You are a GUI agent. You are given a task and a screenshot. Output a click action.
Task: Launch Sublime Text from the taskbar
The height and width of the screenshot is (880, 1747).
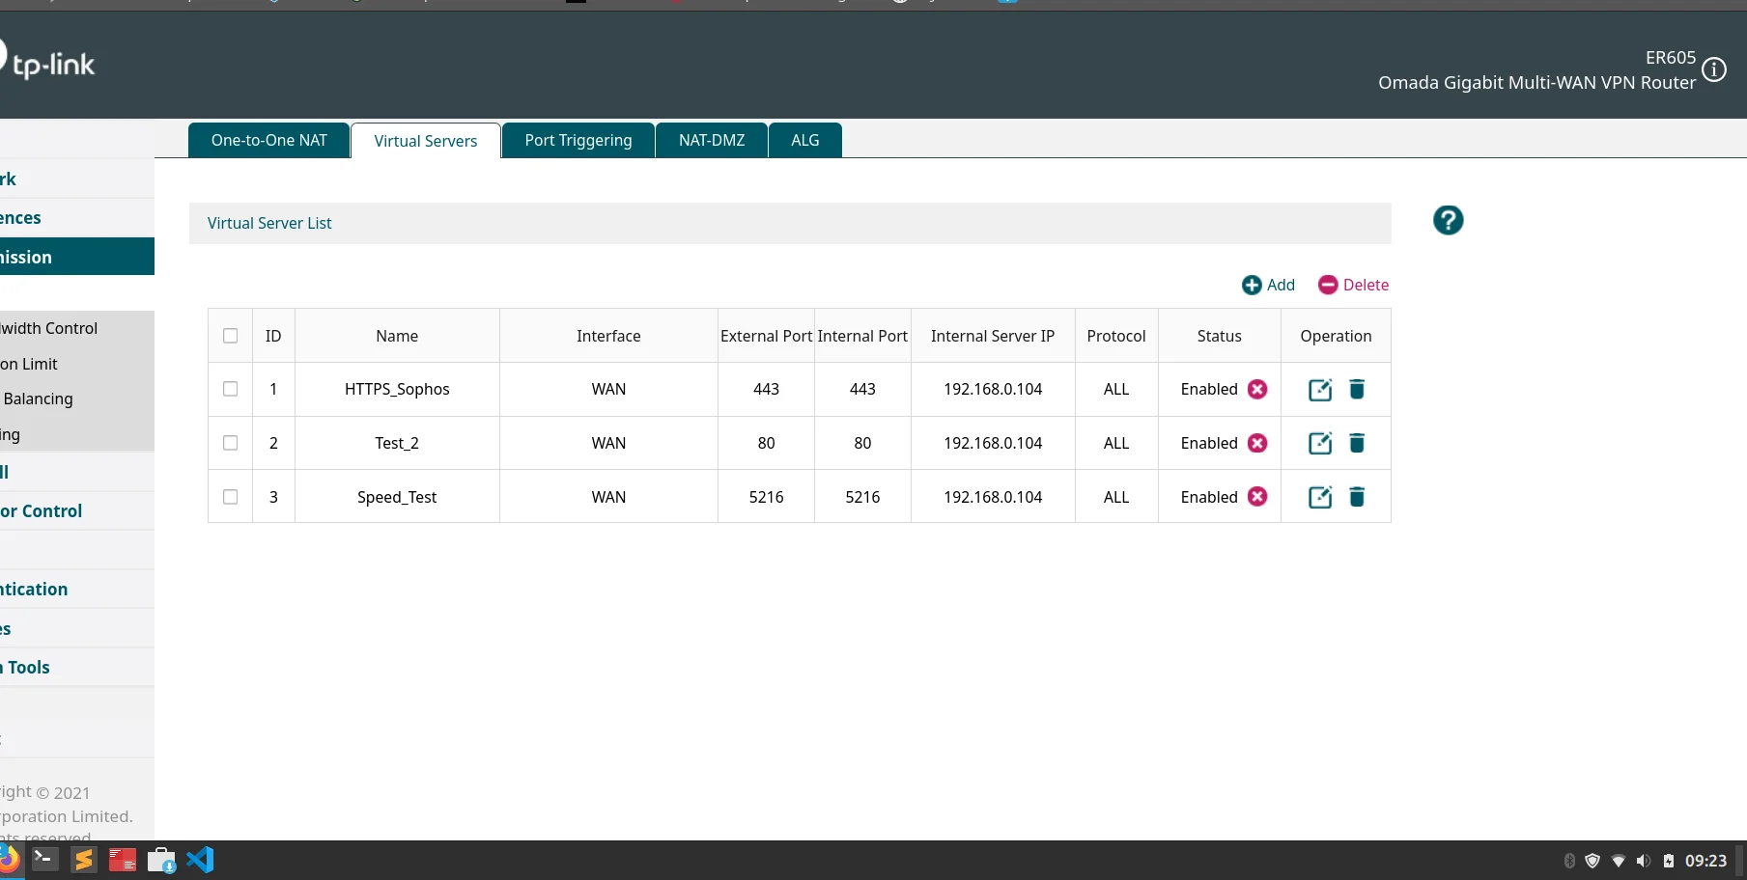84,859
